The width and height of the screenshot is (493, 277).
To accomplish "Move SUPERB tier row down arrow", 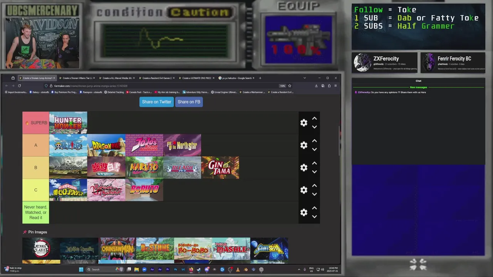I will [x=314, y=127].
